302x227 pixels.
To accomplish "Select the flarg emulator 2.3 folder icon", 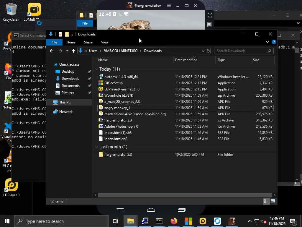I will pos(101,154).
